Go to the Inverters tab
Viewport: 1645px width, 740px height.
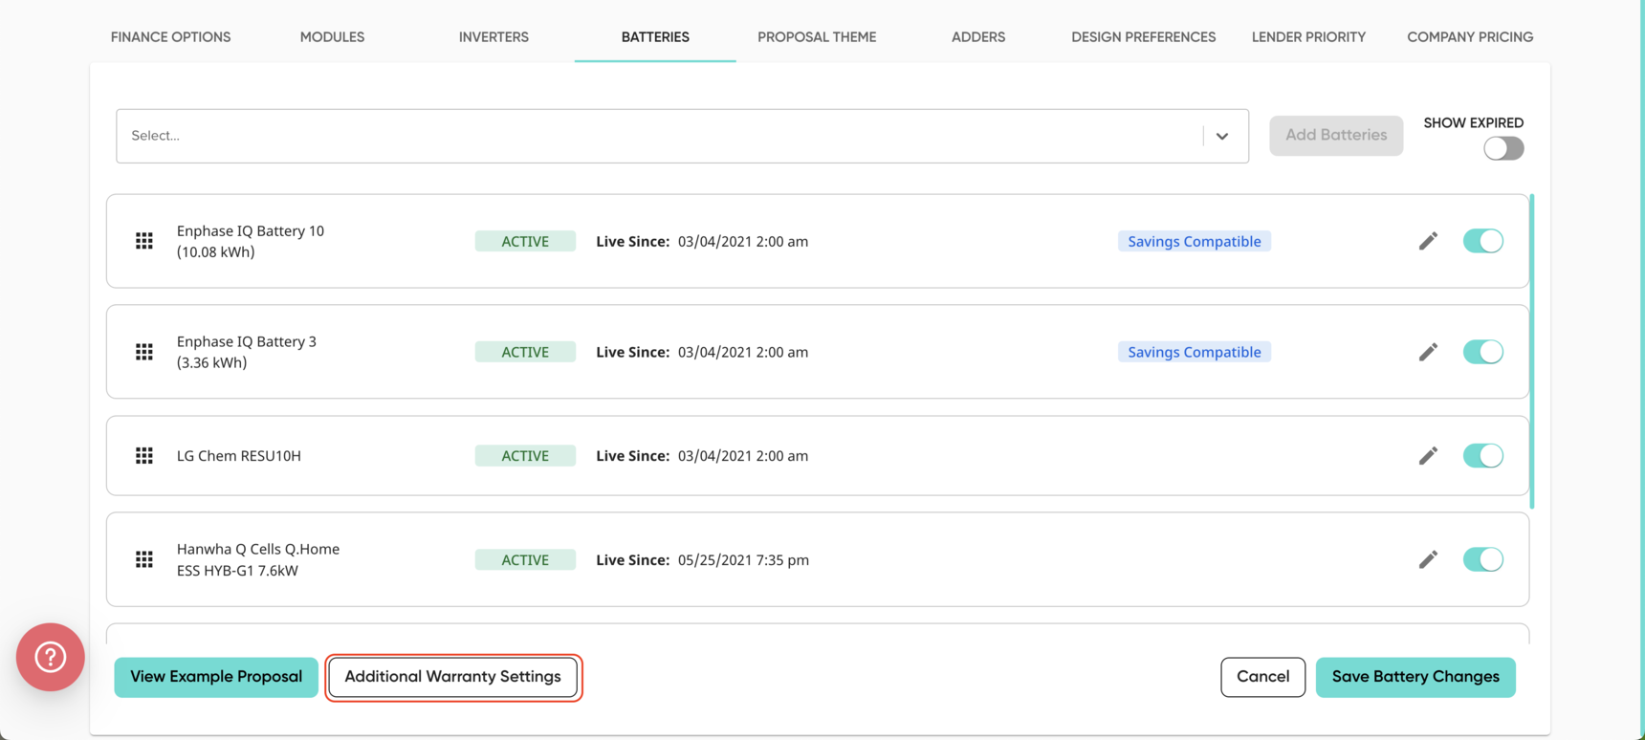click(493, 36)
